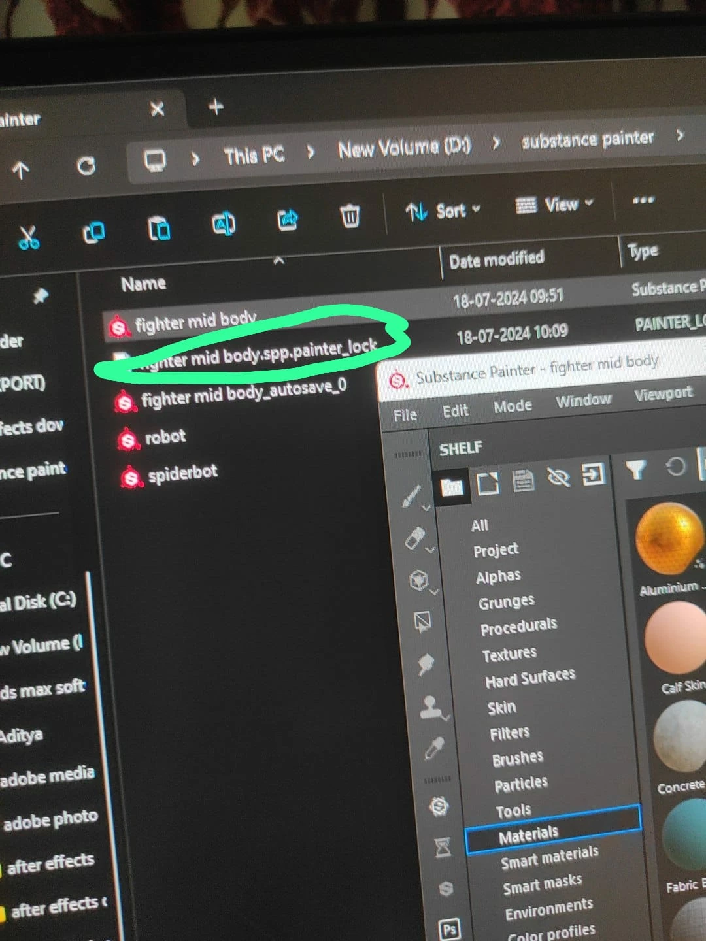The image size is (706, 941).
Task: Open the File menu in Substance Painter
Action: click(x=405, y=416)
